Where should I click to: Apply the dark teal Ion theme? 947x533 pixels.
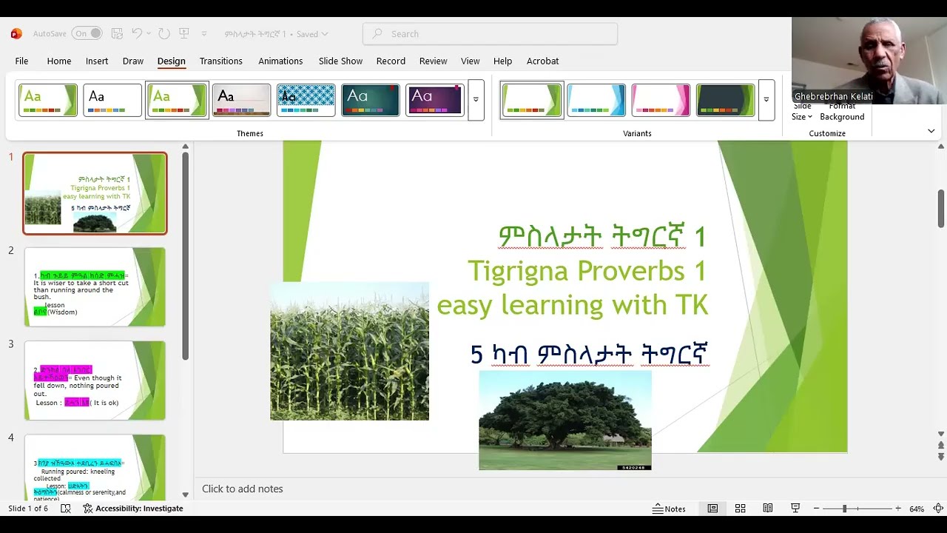point(371,100)
